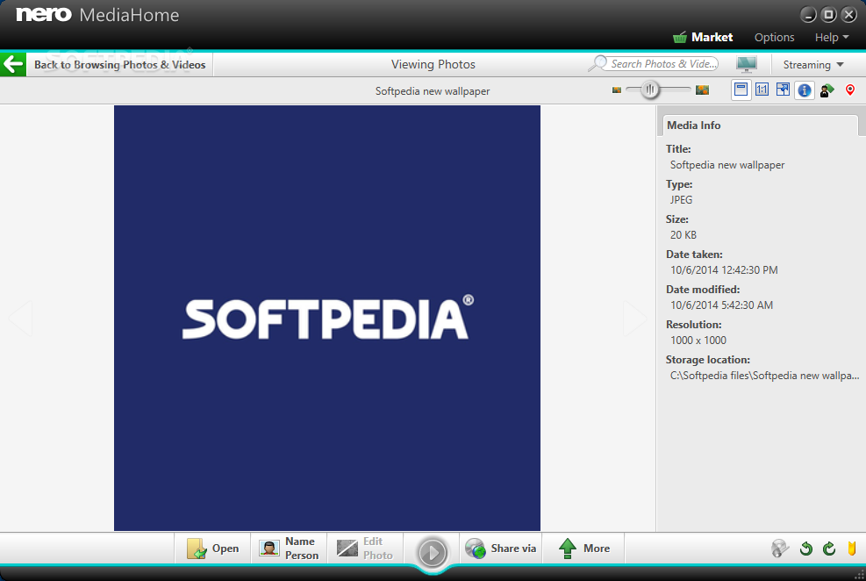Click the title 'Softpedia new wallpaper' in Media Info
The image size is (866, 581).
[726, 165]
